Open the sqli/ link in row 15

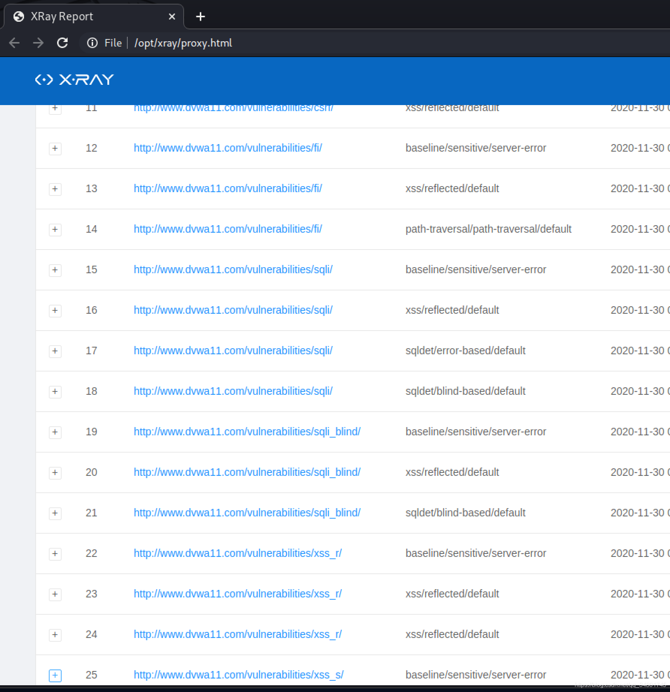click(x=233, y=269)
